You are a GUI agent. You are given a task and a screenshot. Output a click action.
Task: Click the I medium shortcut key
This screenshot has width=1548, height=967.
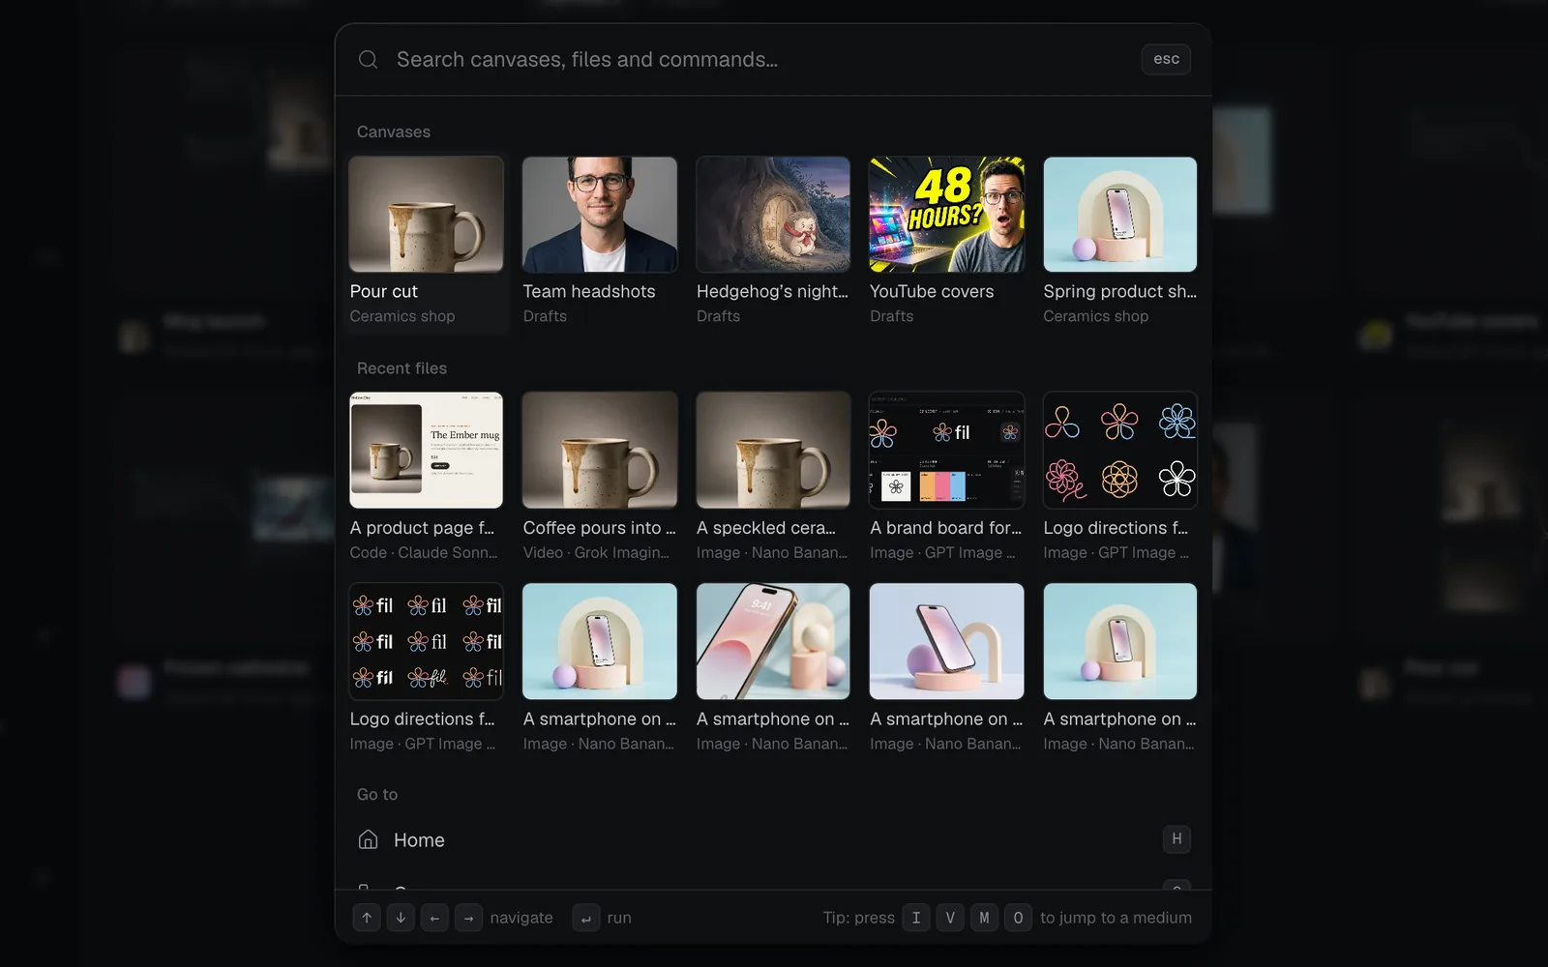click(916, 918)
